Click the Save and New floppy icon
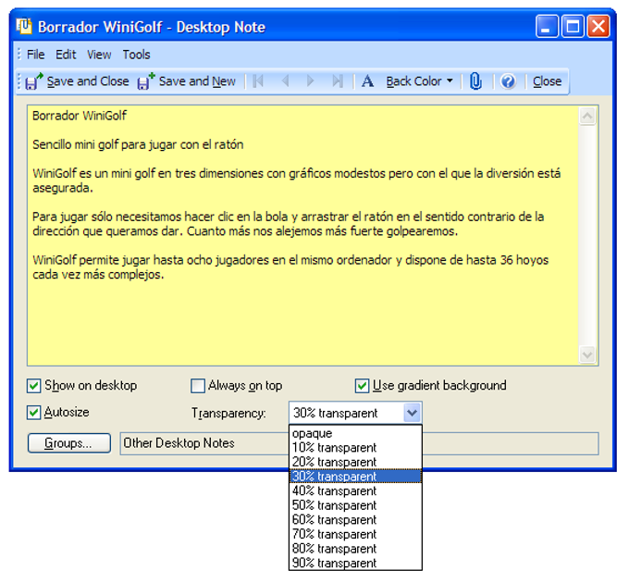This screenshot has height=583, width=629. [x=146, y=81]
